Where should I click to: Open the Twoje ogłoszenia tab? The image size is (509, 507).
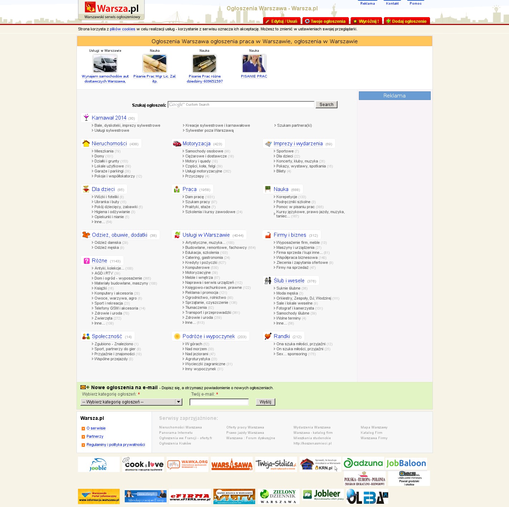pos(325,21)
